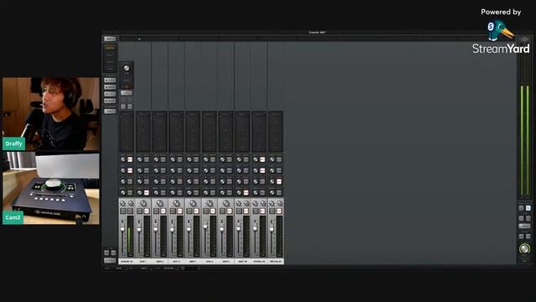Click the third send knob on fifth channel
This screenshot has width=536, height=302.
tap(189, 182)
